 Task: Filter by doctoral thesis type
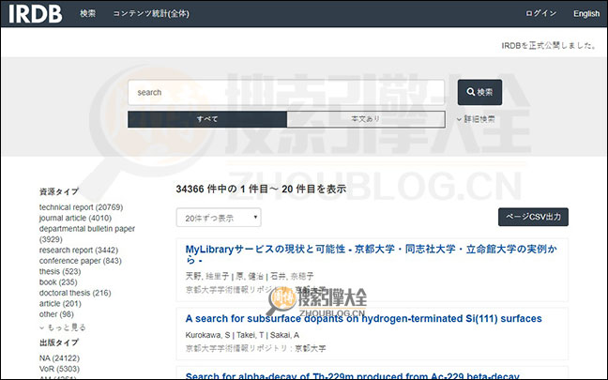click(75, 293)
